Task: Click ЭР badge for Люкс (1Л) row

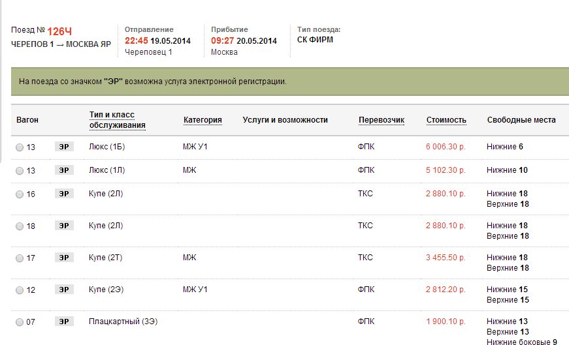Action: tap(63, 170)
